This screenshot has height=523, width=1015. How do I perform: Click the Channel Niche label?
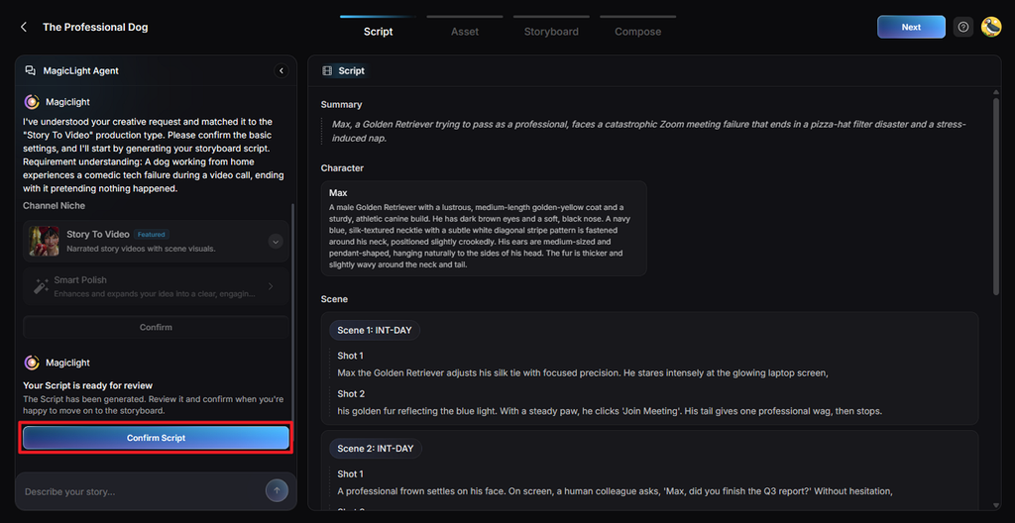tap(55, 206)
